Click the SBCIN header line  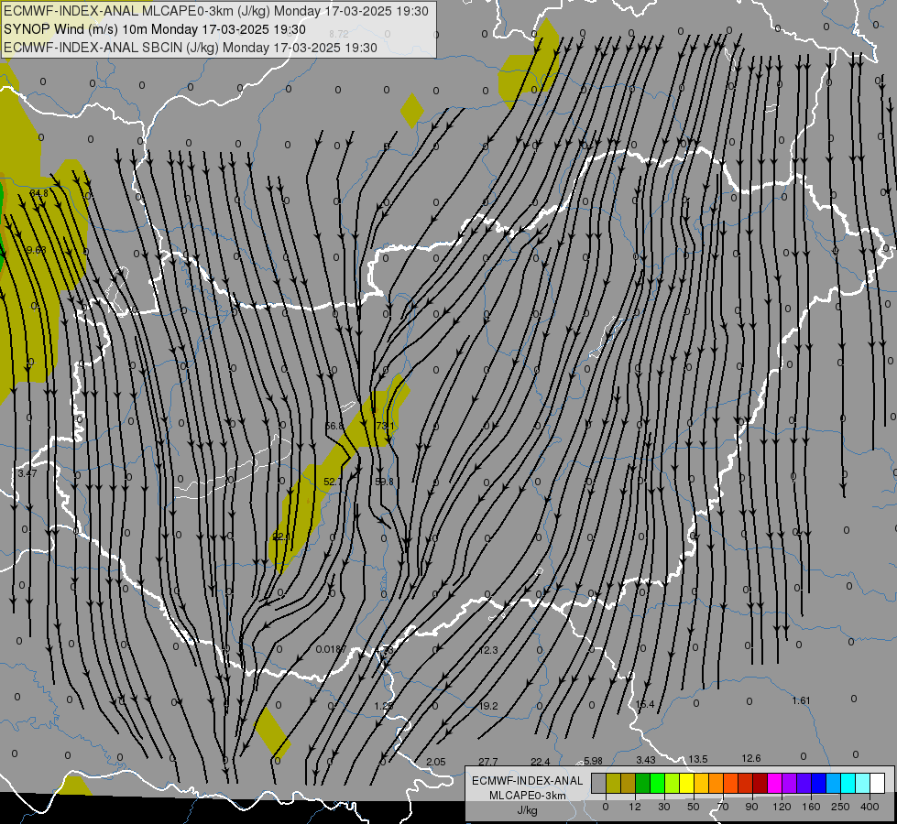tap(191, 48)
